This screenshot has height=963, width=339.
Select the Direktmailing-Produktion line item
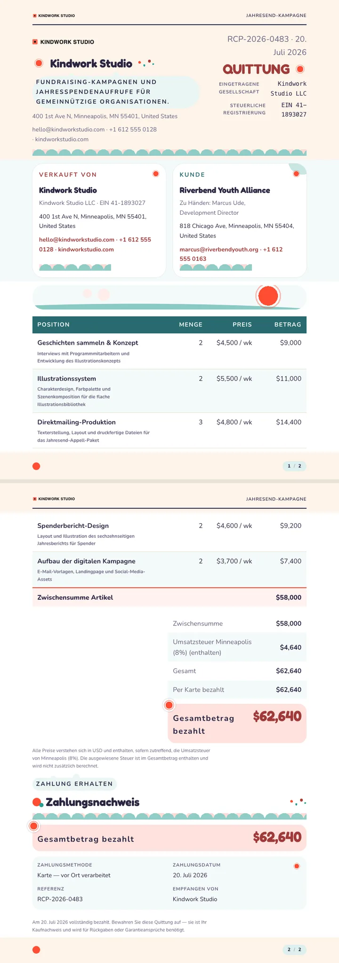169,430
